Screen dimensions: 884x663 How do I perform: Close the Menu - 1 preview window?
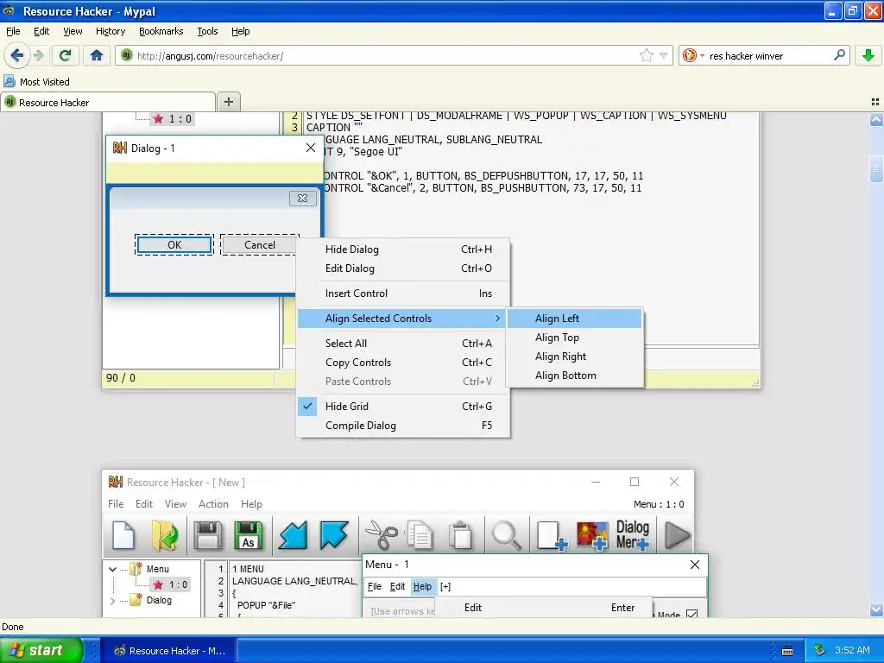pyautogui.click(x=695, y=565)
